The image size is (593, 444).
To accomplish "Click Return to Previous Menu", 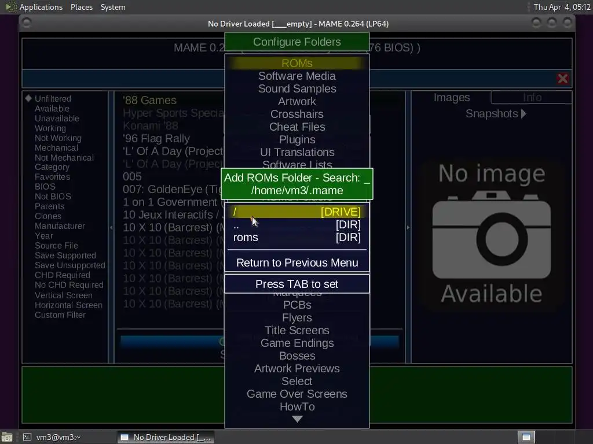I will pyautogui.click(x=297, y=263).
